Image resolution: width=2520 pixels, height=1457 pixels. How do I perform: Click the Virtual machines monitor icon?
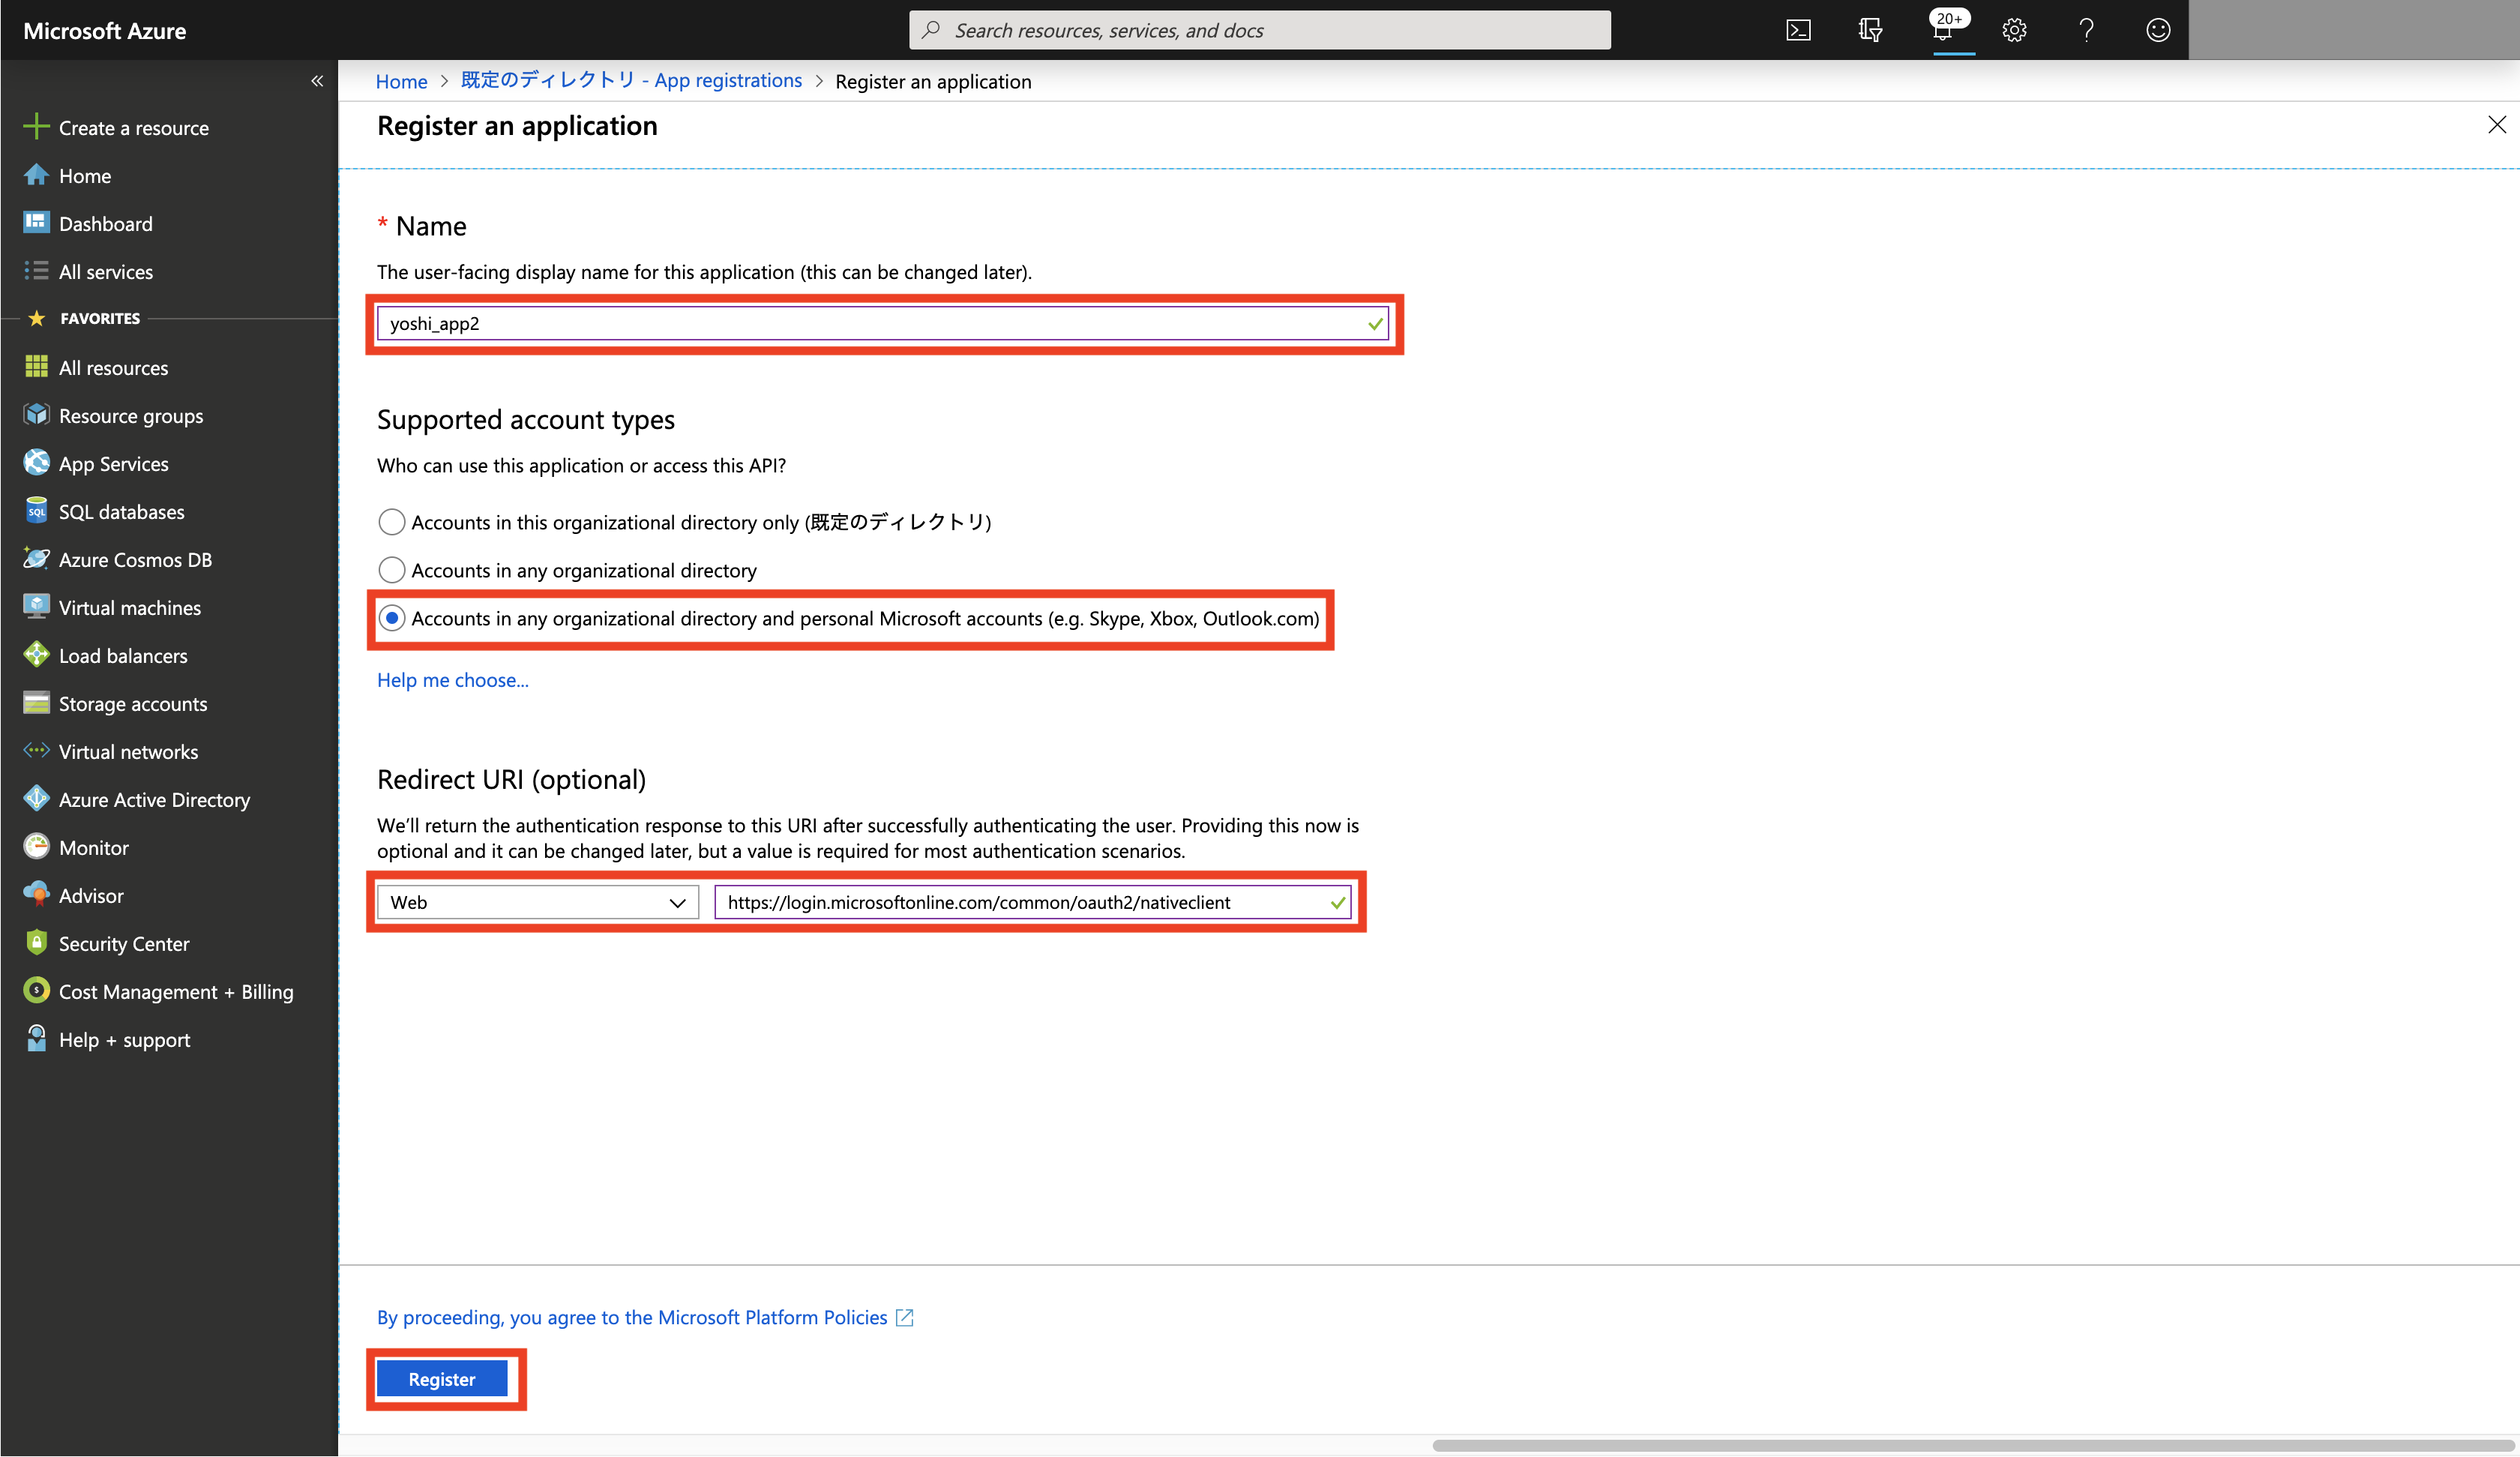[x=36, y=606]
